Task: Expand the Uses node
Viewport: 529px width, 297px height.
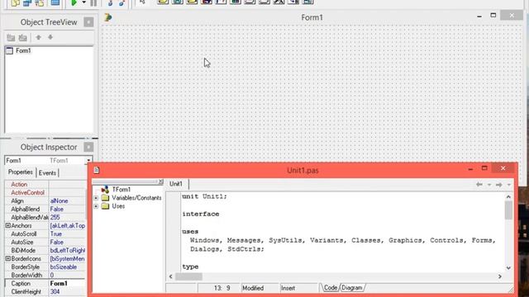Action: 96,206
